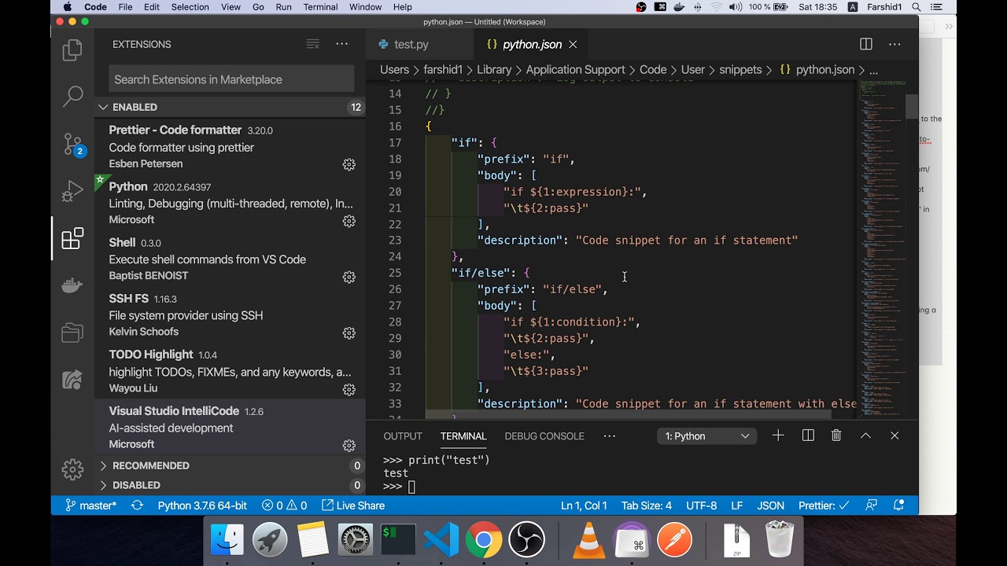Screen dimensions: 1007x566
Task: Click the editor horizontal scrollbar
Action: pyautogui.click(x=628, y=414)
